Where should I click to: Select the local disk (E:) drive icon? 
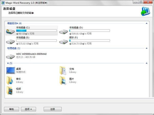click(x=11, y=42)
